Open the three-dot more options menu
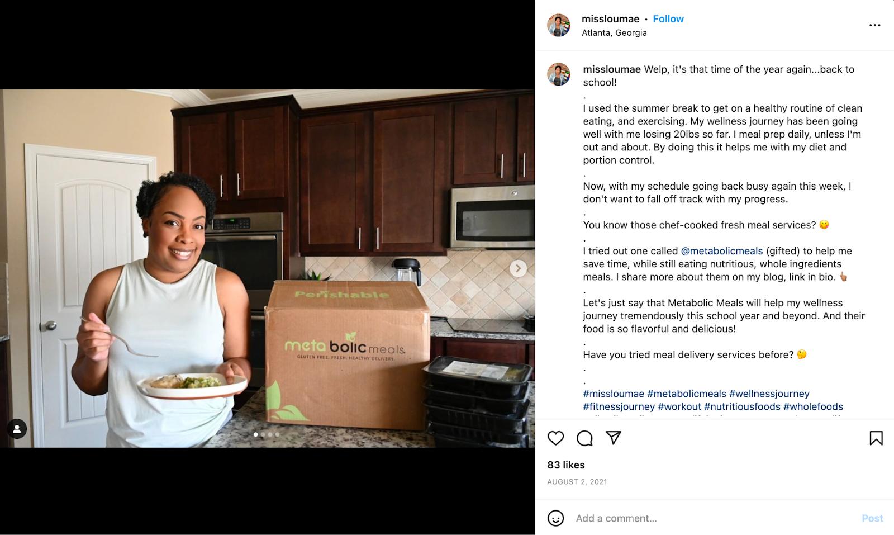 coord(875,25)
